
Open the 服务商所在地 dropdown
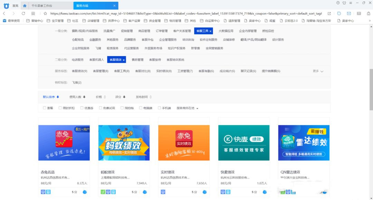point(188,108)
